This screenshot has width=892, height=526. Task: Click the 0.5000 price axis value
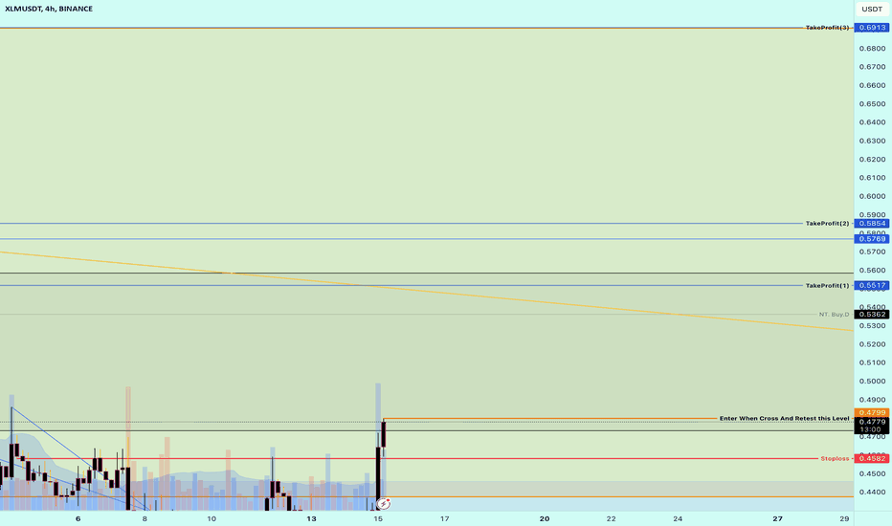[x=872, y=381]
